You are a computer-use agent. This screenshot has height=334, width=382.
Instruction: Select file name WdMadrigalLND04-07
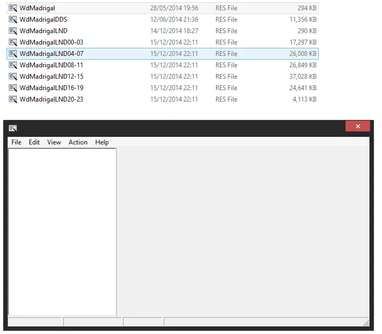[x=51, y=54]
